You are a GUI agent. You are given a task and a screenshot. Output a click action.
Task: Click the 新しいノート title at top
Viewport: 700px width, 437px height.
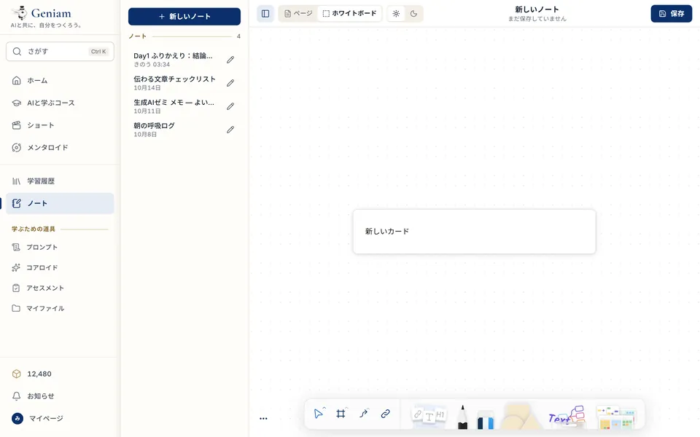(x=537, y=9)
